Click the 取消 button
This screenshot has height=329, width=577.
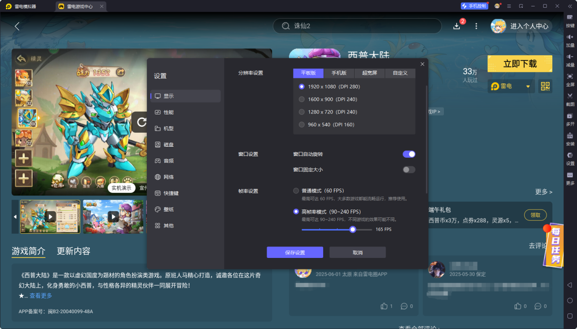358,252
